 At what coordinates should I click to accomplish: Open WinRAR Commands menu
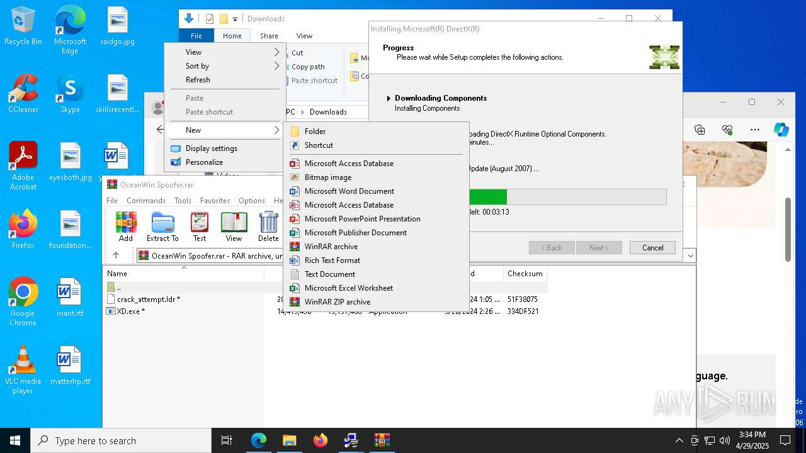[x=145, y=201]
